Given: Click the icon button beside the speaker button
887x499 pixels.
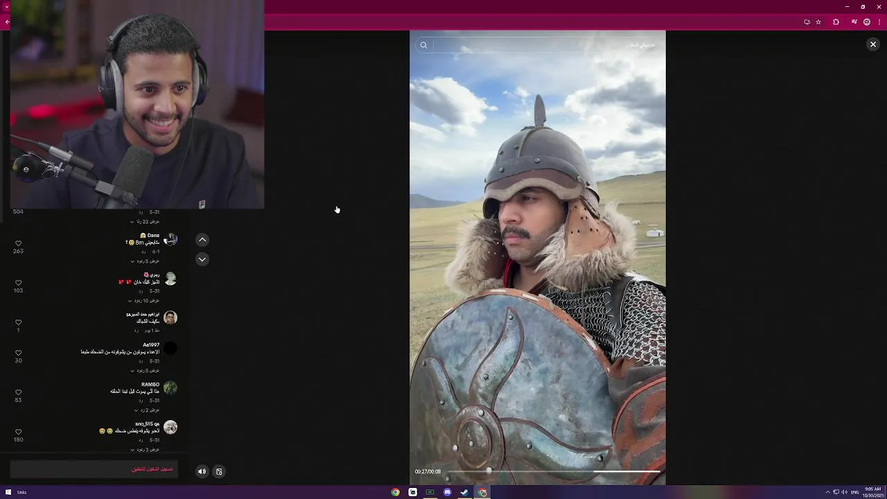Looking at the screenshot, I should pos(219,472).
